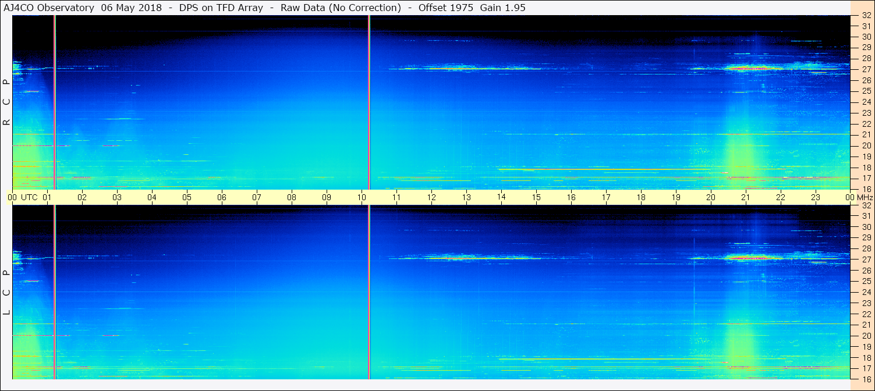Click the "L C P" panel label
Image resolution: width=875 pixels, height=391 pixels.
point(7,293)
